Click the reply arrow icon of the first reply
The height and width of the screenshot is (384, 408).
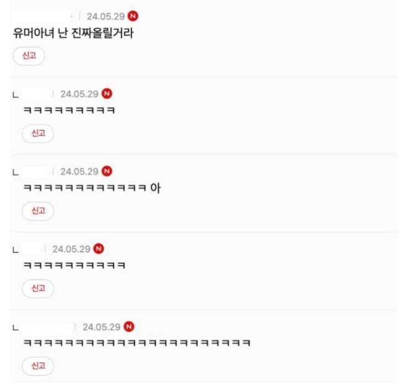point(15,95)
